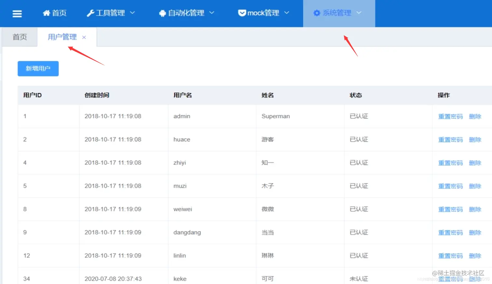Click 重置密码 for user admin

[450, 116]
